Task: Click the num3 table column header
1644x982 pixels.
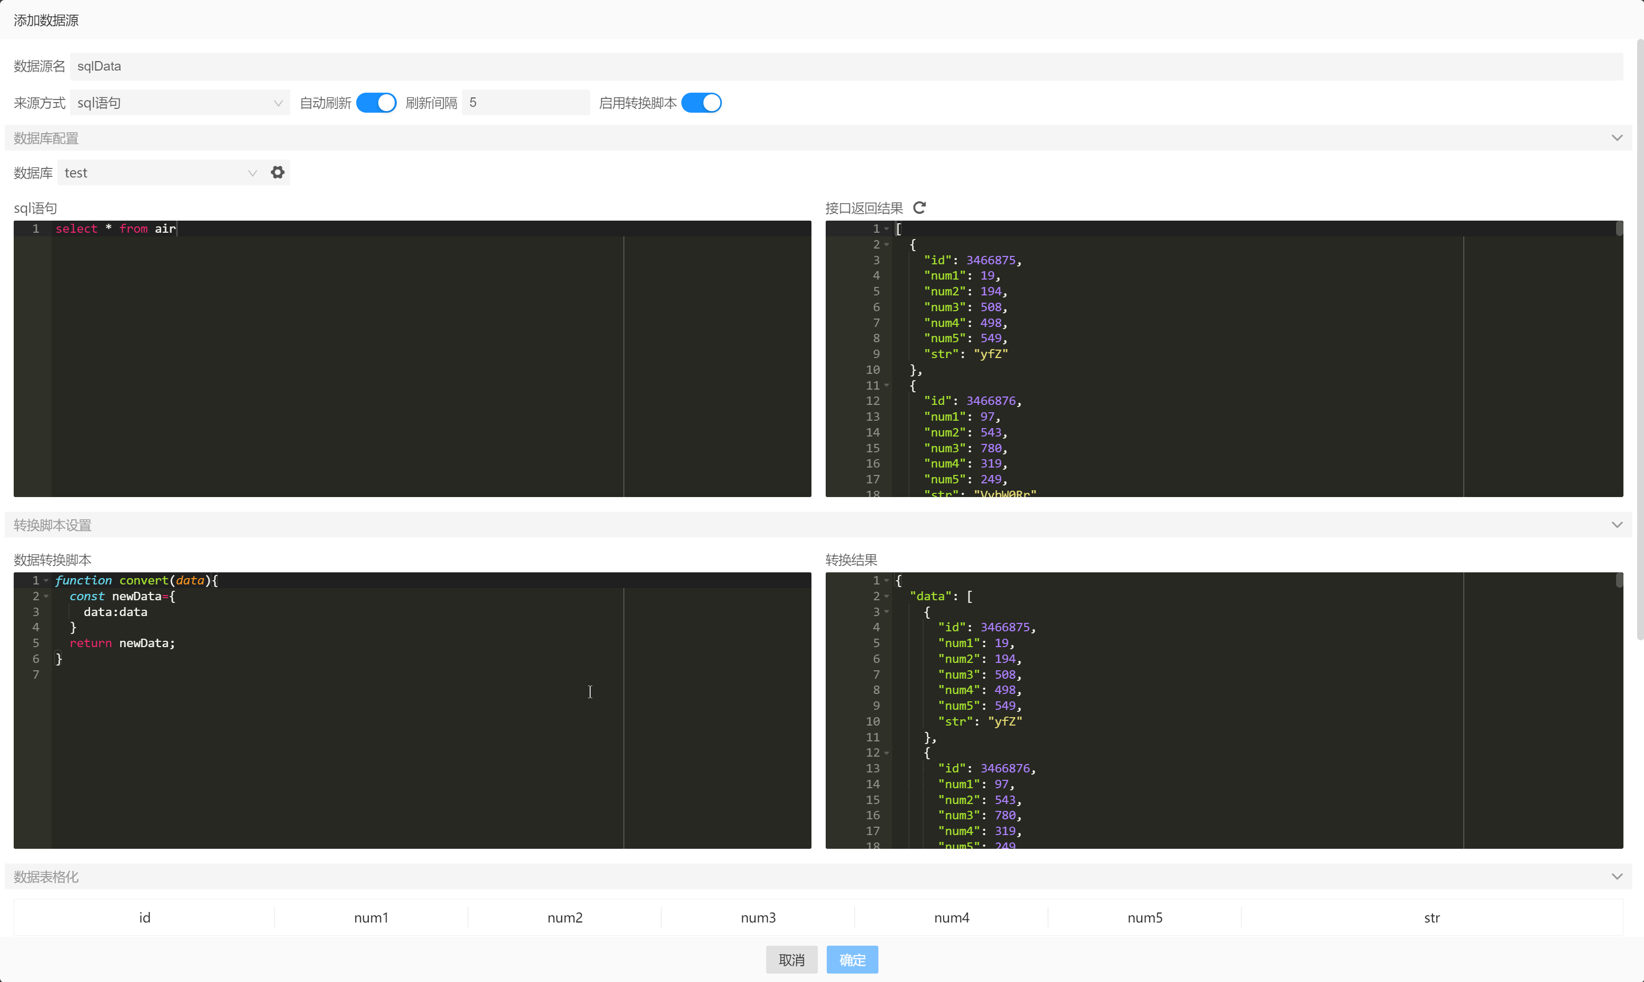Action: [758, 917]
